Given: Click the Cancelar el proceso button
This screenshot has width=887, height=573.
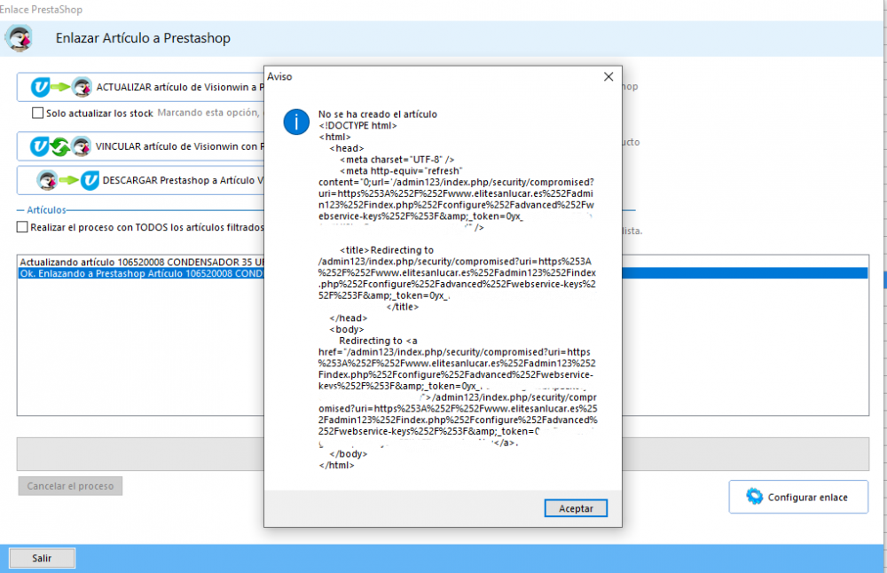Looking at the screenshot, I should coord(70,486).
